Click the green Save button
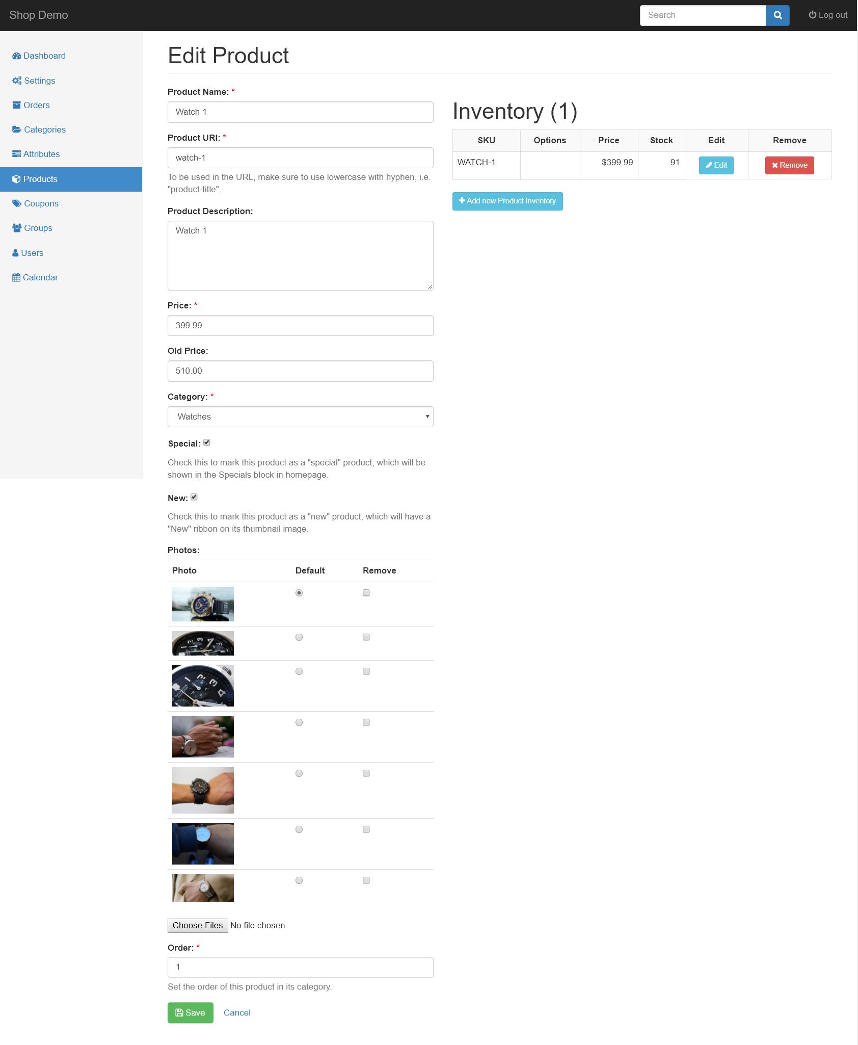 tap(191, 1013)
